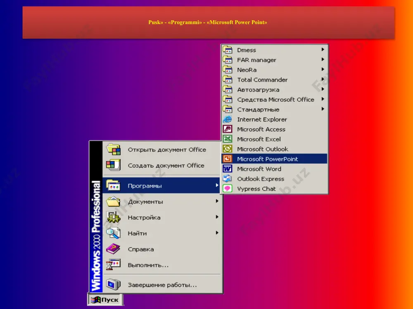Viewport: 413px width, 309px height.
Task: Click the Total Commander folder icon
Action: pyautogui.click(x=228, y=80)
